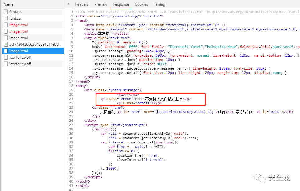This screenshot has width=300, height=191.
Task: Click the var interval setInterval line
Action: click(139, 142)
